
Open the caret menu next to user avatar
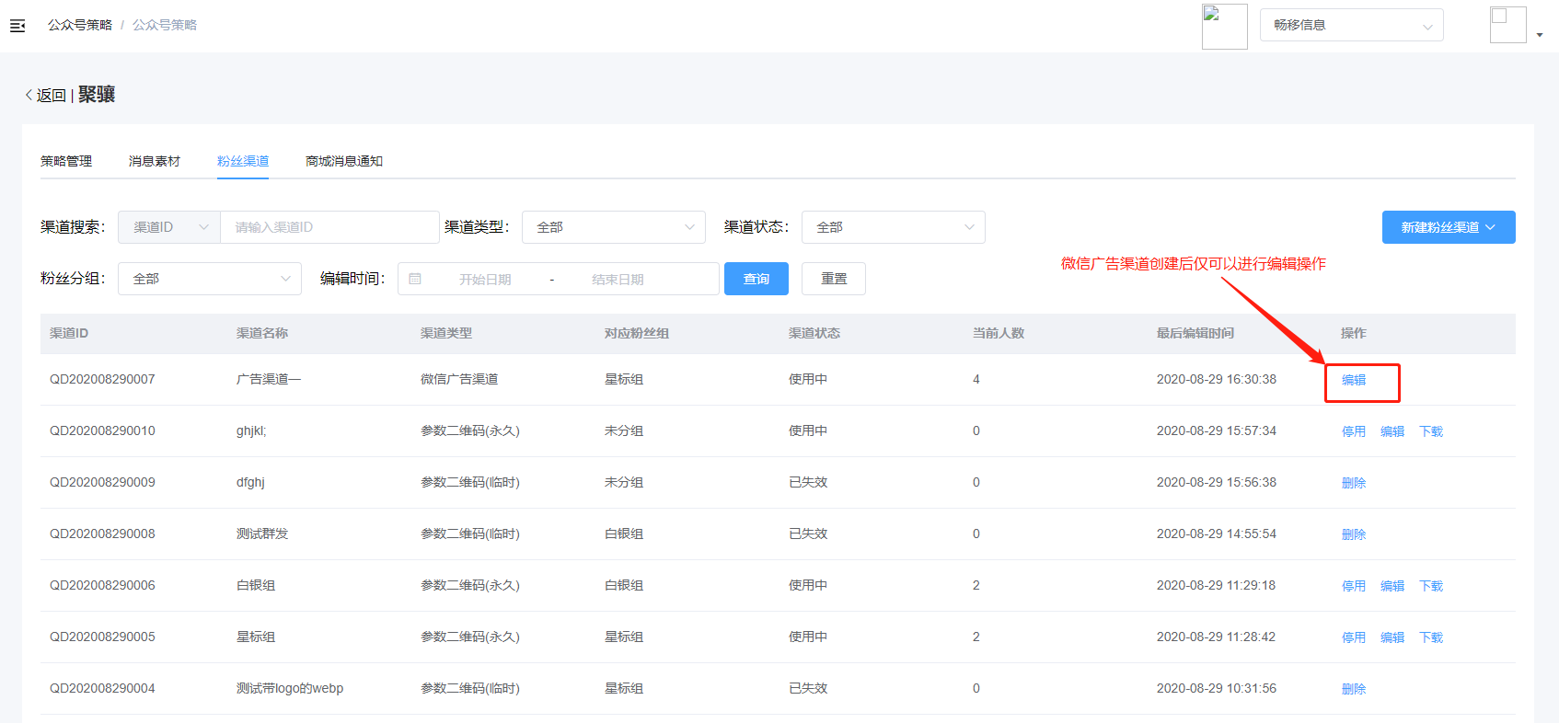(1540, 35)
